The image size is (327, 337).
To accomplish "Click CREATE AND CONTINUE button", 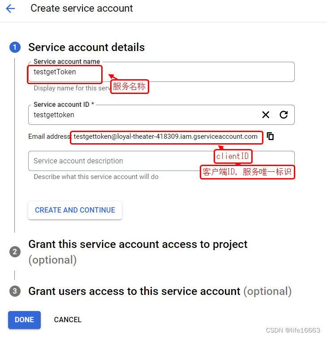I will (x=75, y=210).
